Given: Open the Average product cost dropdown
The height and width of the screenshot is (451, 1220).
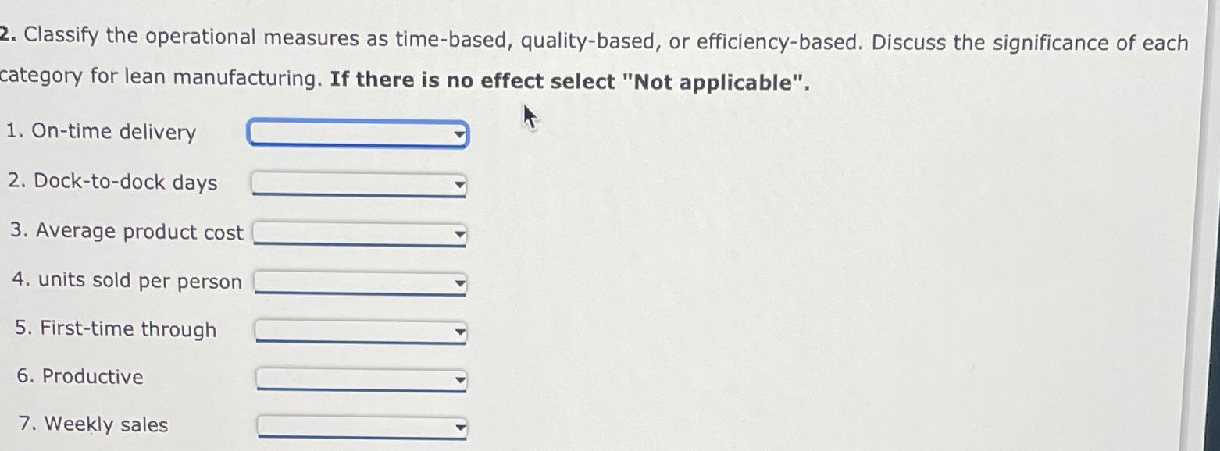Looking at the screenshot, I should click(358, 234).
